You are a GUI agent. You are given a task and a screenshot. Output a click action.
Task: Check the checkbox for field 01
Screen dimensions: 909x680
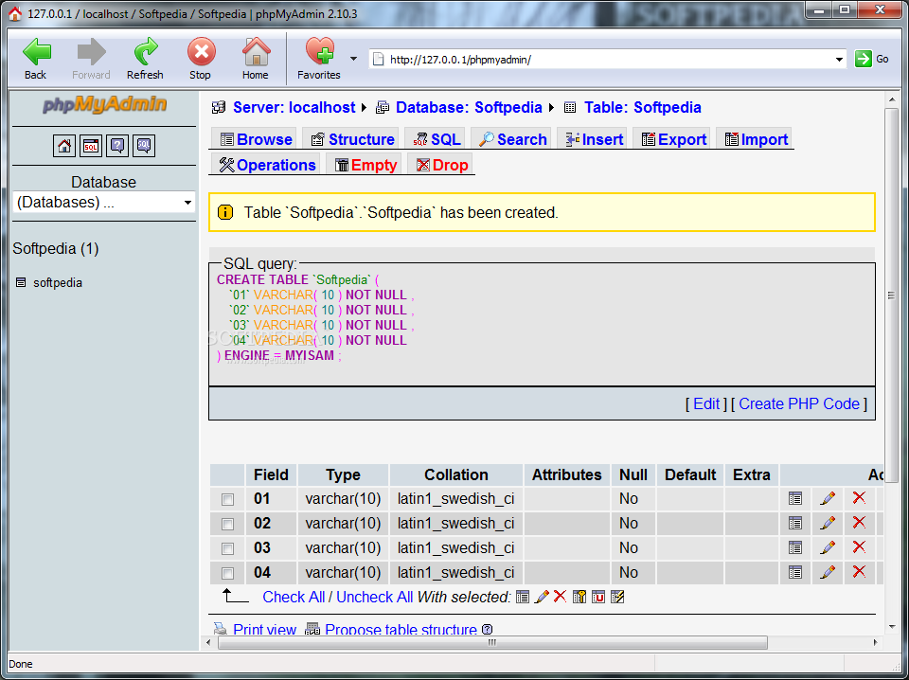pos(228,499)
